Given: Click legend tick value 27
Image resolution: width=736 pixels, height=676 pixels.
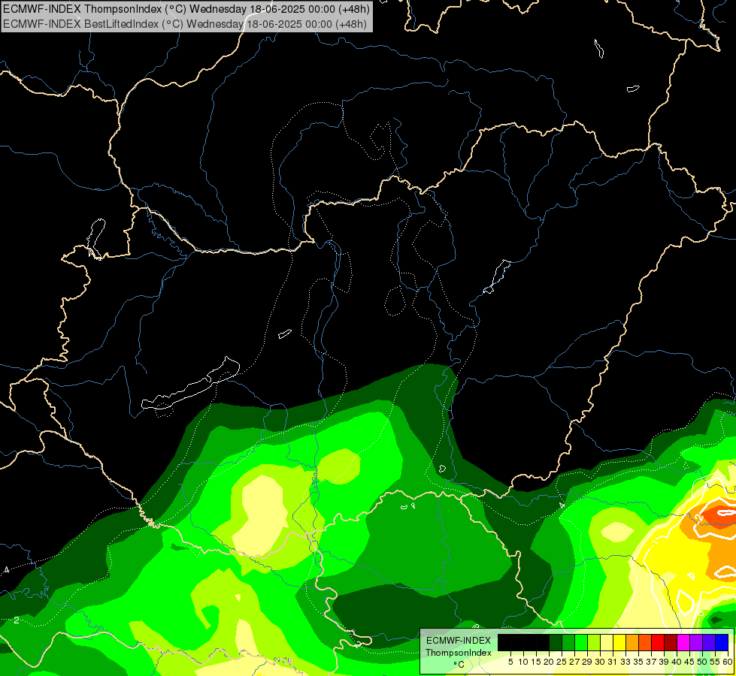Looking at the screenshot, I should [574, 662].
